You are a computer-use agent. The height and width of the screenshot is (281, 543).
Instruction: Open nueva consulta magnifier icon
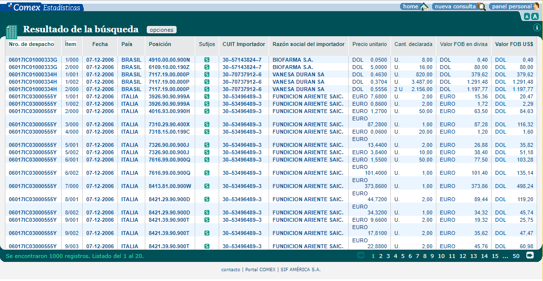(481, 6)
